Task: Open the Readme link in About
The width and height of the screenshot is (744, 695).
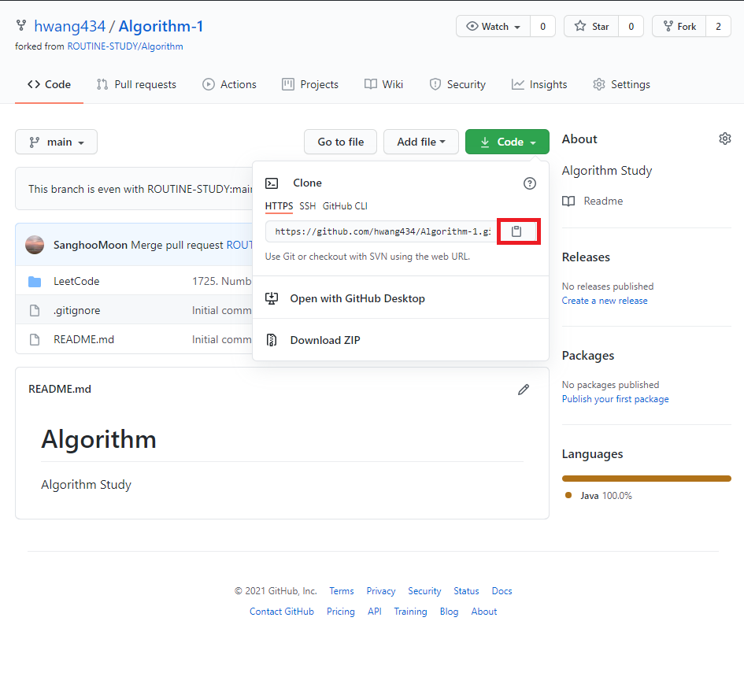Action: click(603, 201)
